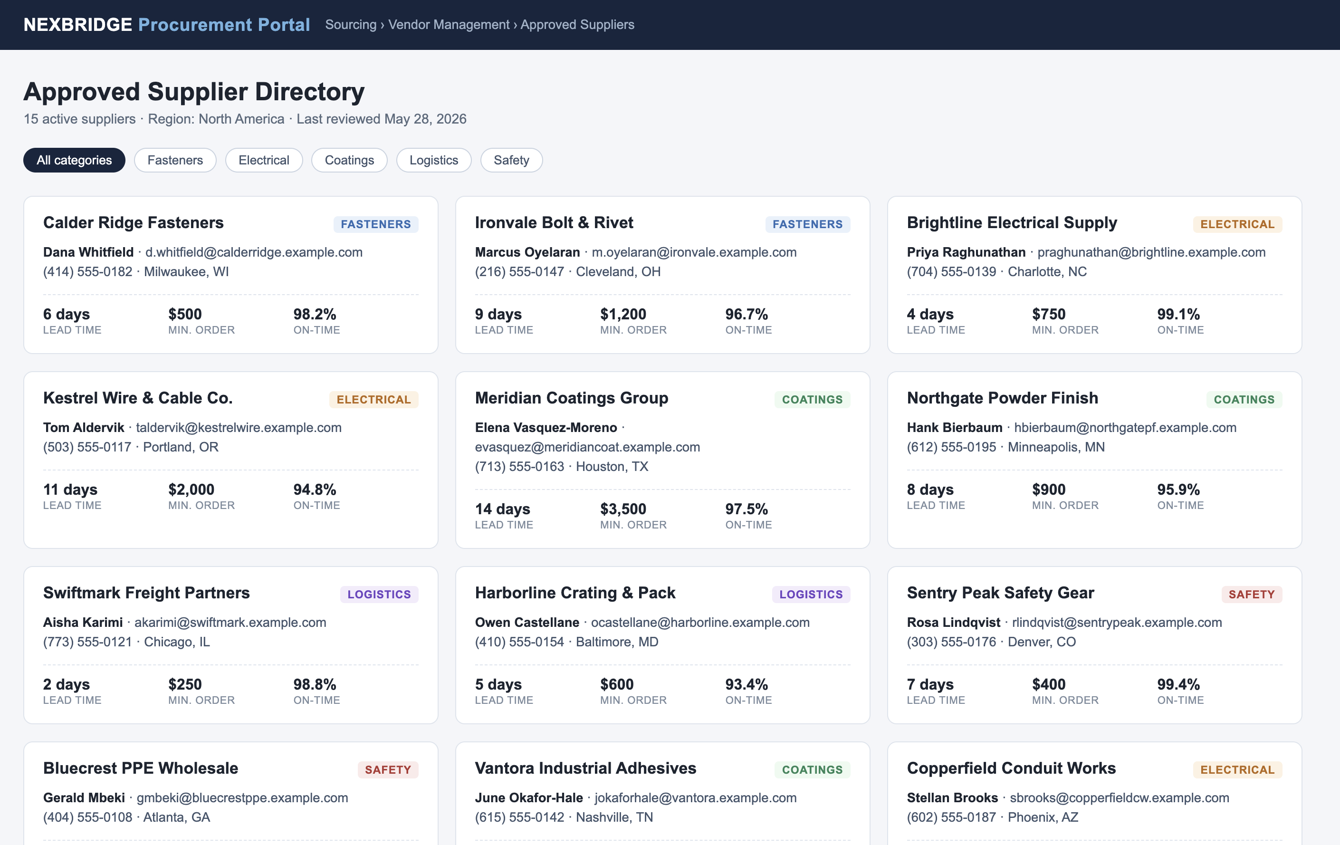Open Copperfield Conduit Works title
The width and height of the screenshot is (1340, 845).
(1011, 768)
